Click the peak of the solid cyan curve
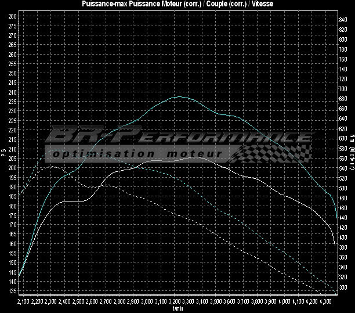 point(180,96)
